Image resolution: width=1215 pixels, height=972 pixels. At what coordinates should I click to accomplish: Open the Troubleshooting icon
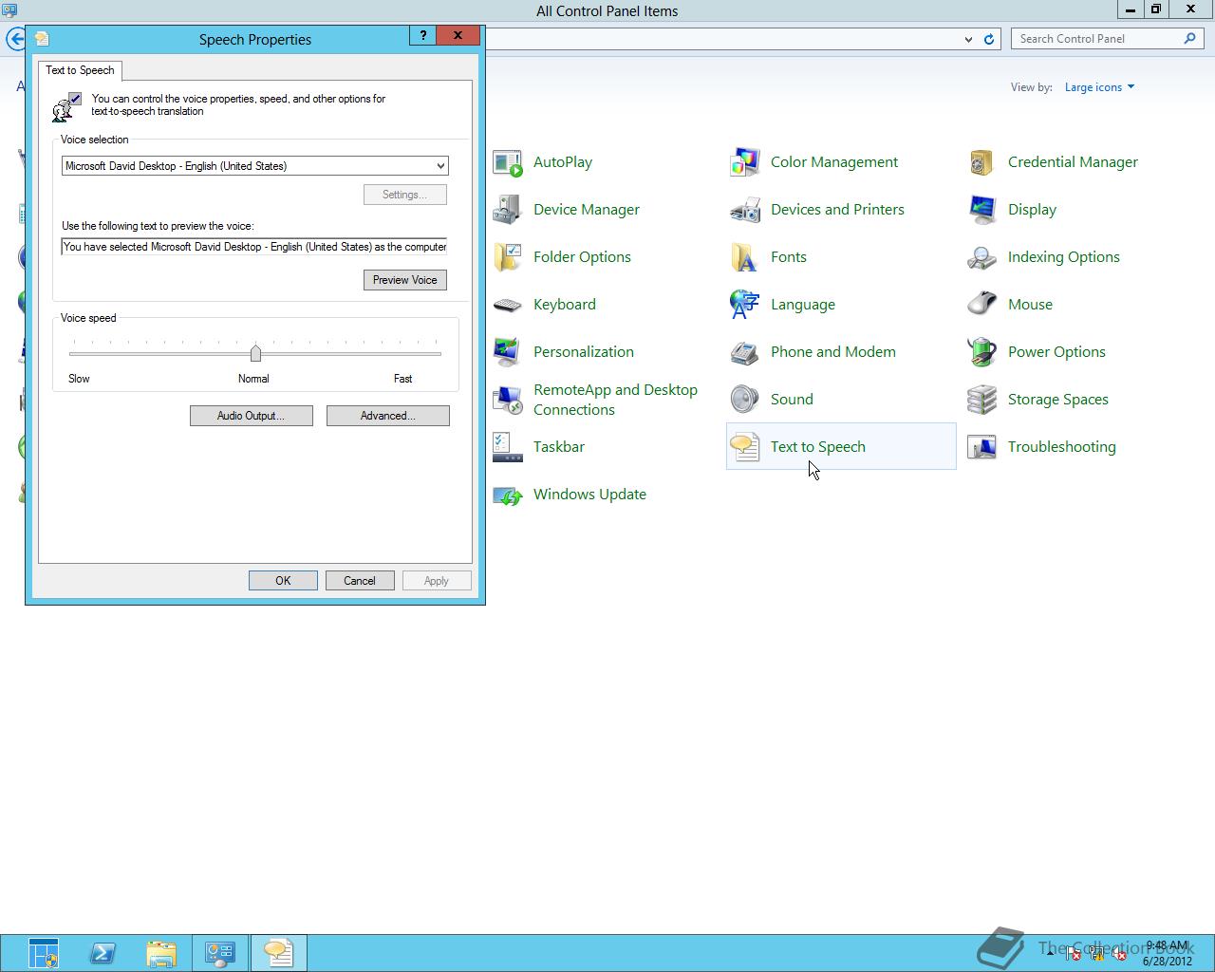tap(982, 447)
